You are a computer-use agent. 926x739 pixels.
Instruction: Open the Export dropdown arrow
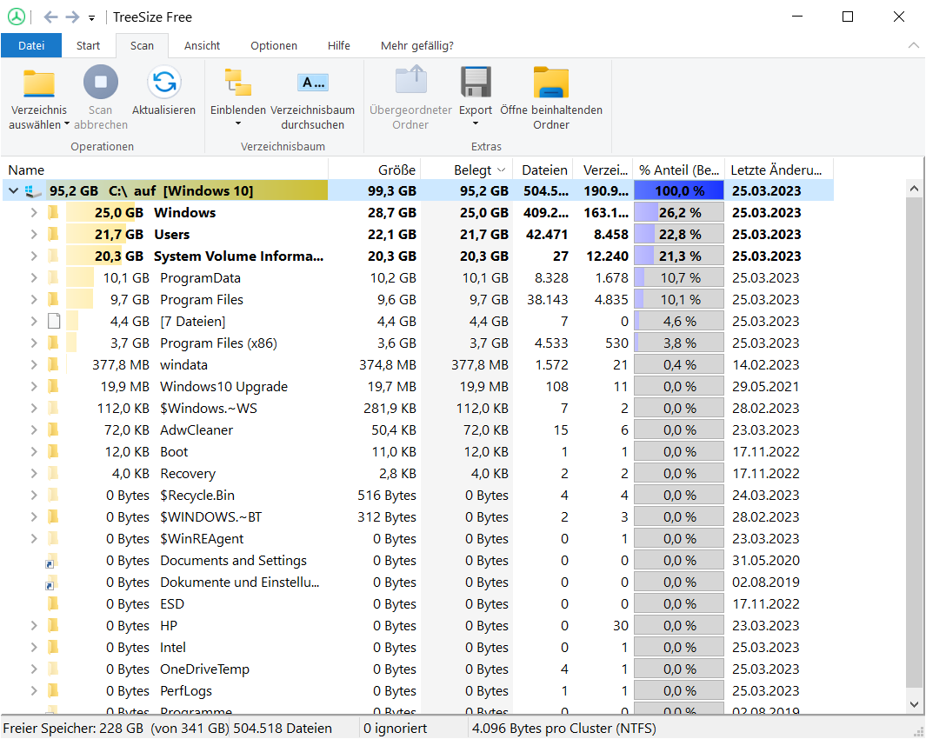[x=476, y=124]
